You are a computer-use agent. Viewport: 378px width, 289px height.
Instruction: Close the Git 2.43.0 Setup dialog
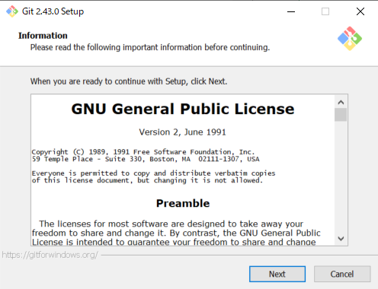(x=360, y=11)
